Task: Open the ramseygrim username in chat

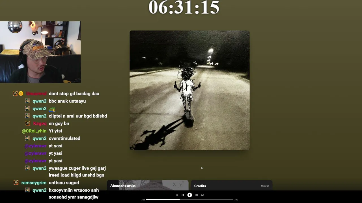Action: (34, 183)
